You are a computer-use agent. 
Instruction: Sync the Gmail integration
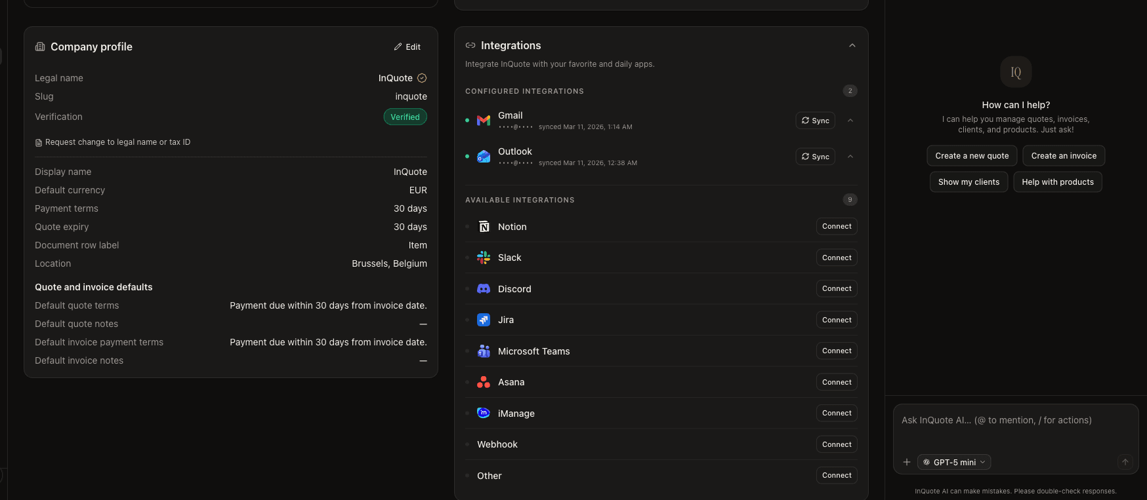(x=815, y=121)
